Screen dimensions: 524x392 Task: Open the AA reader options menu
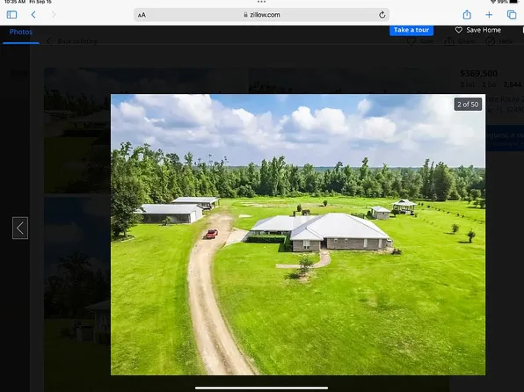[x=142, y=15]
